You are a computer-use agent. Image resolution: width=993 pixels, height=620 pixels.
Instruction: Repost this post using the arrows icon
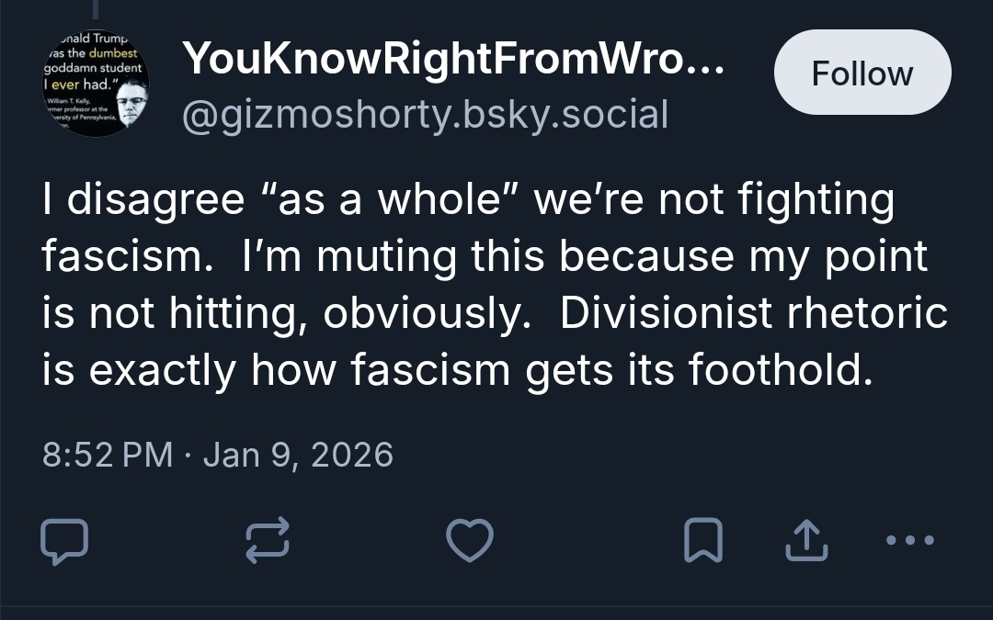coord(268,540)
